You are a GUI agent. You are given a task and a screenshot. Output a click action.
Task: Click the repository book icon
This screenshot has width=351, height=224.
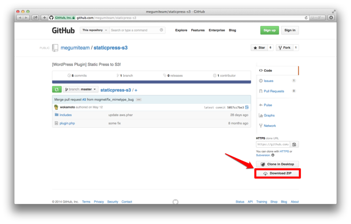pos(55,48)
